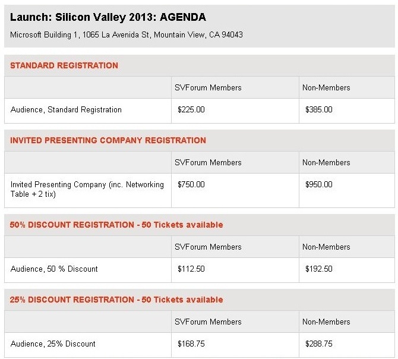Image resolution: width=398 pixels, height=359 pixels.
Task: Pick the $288.75 non-member price
Action: point(318,344)
